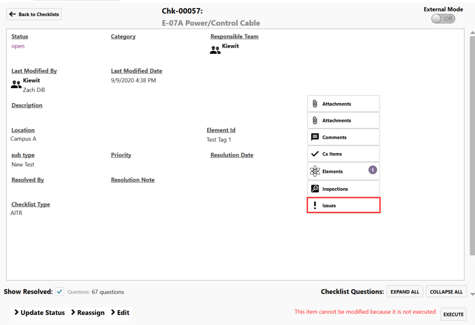This screenshot has width=475, height=325.
Task: Click the Kiewit team icon under Responsible Team
Action: click(x=215, y=50)
